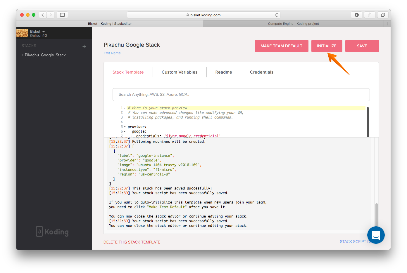The width and height of the screenshot is (407, 273).
Task: Click the "image": "ubuntu-1404-trusty" log line
Action: tap(159, 165)
